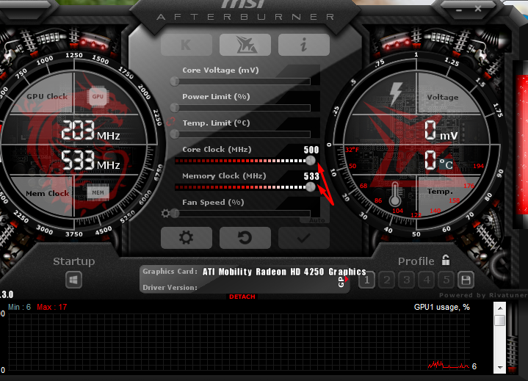This screenshot has height=381, width=528.
Task: Click the Memory Clock slider handle
Action: (311, 187)
